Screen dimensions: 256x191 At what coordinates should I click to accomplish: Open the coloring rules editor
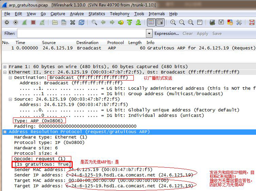pos(230,22)
